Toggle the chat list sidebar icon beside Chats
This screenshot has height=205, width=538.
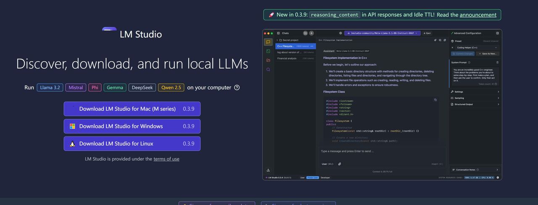coord(278,33)
